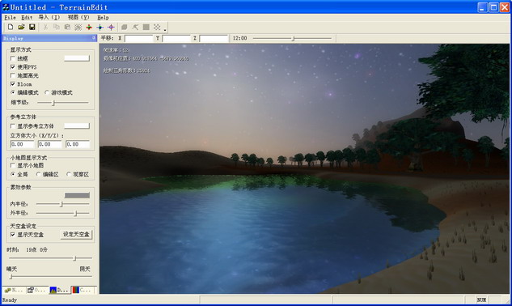Click the pickaxe tool toolbar icon

click(135, 28)
